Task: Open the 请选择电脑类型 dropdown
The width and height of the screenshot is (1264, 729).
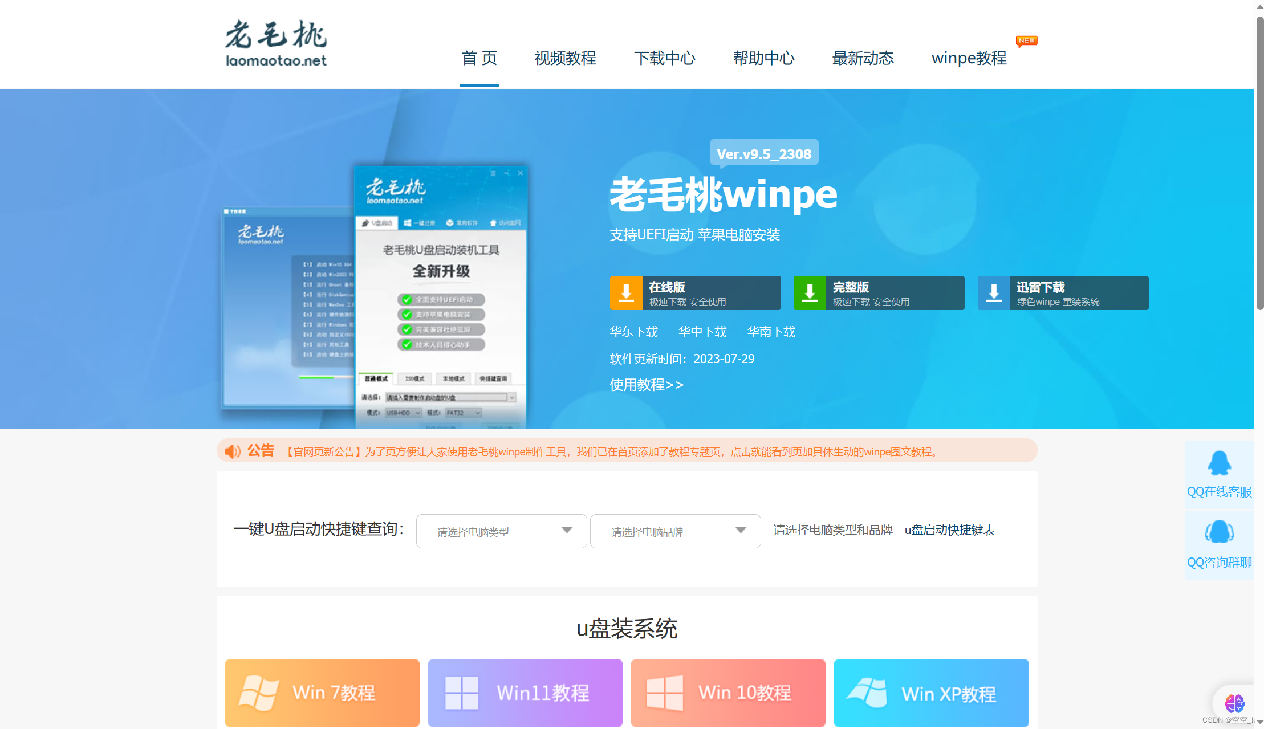Action: tap(501, 531)
